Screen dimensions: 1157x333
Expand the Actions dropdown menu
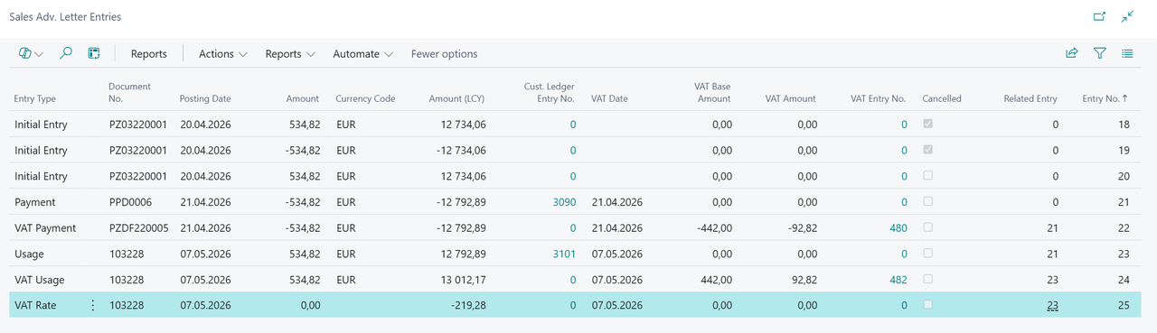[x=223, y=54]
